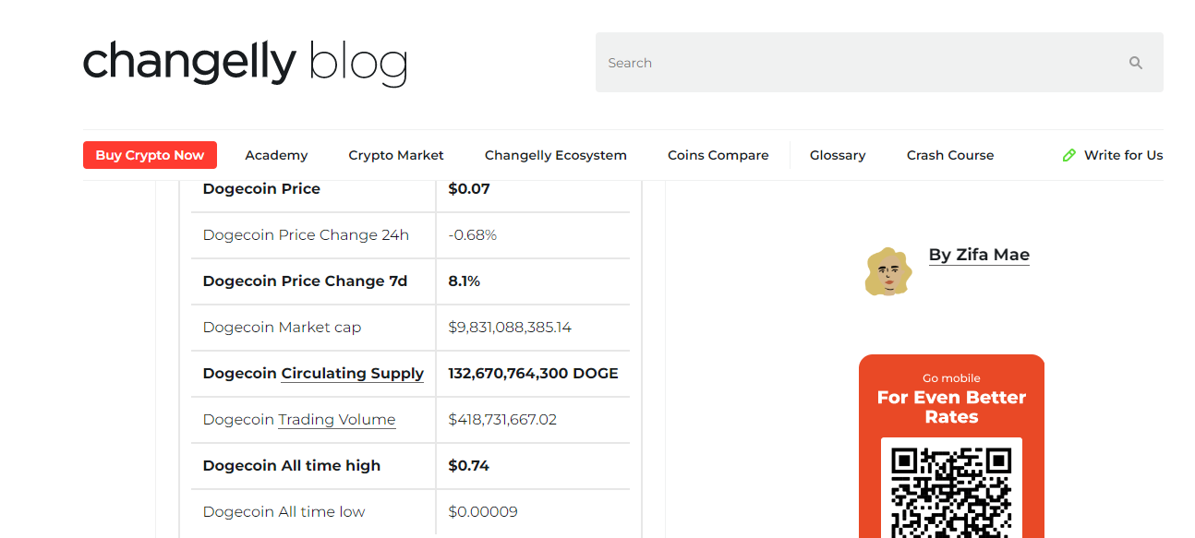Open the Trading Volume link
1195x538 pixels.
coord(337,420)
